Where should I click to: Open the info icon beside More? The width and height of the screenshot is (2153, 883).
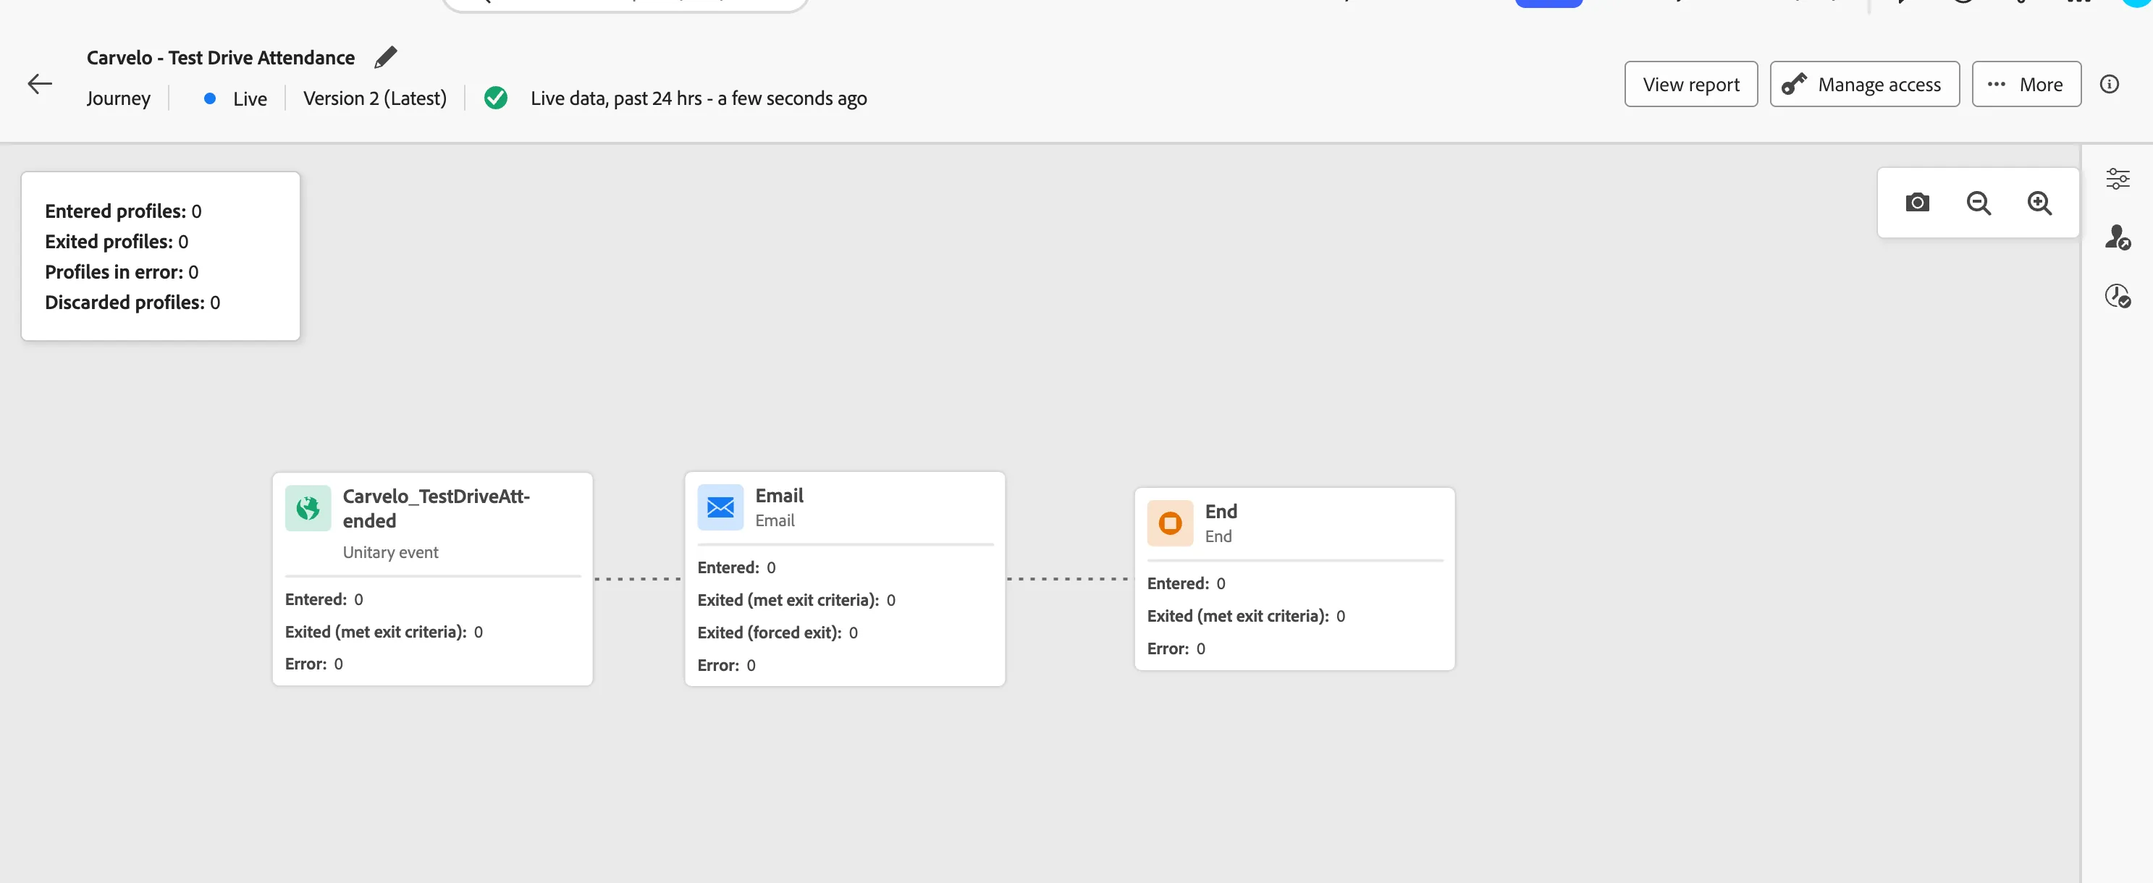[x=2109, y=83]
